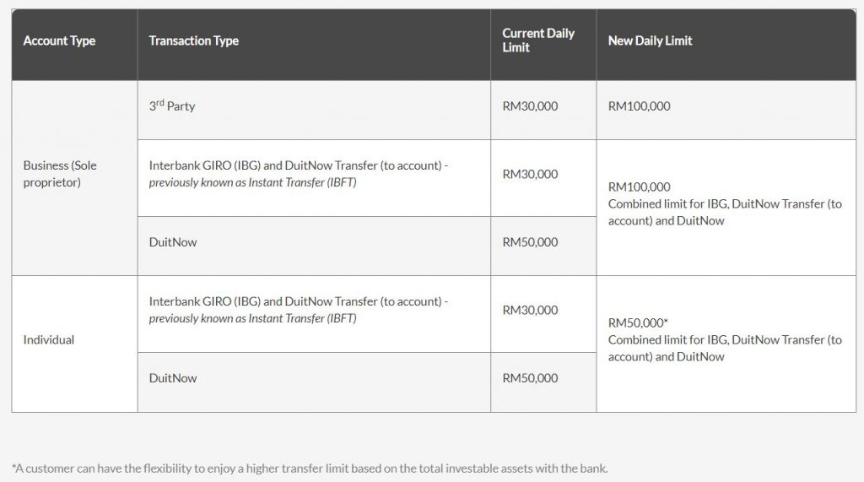Viewport: 864px width, 482px height.
Task: Click Individual RM50,000* combined limit cell
Action: [724, 339]
